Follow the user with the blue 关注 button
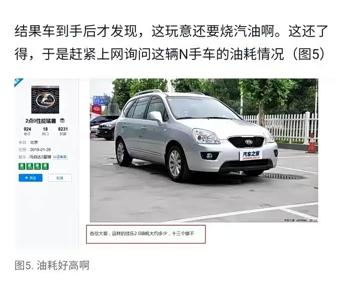This screenshot has height=288, width=351. coord(31,178)
